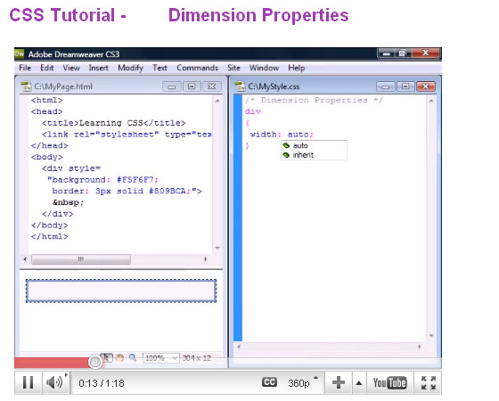Click MyPage.html scroll right arrow
The image size is (499, 401).
pyautogui.click(x=206, y=259)
